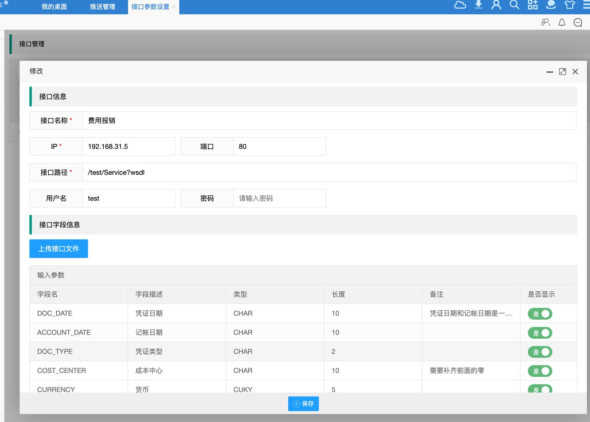The height and width of the screenshot is (422, 590).
Task: Switch to the 推送管理 tab
Action: [x=103, y=7]
